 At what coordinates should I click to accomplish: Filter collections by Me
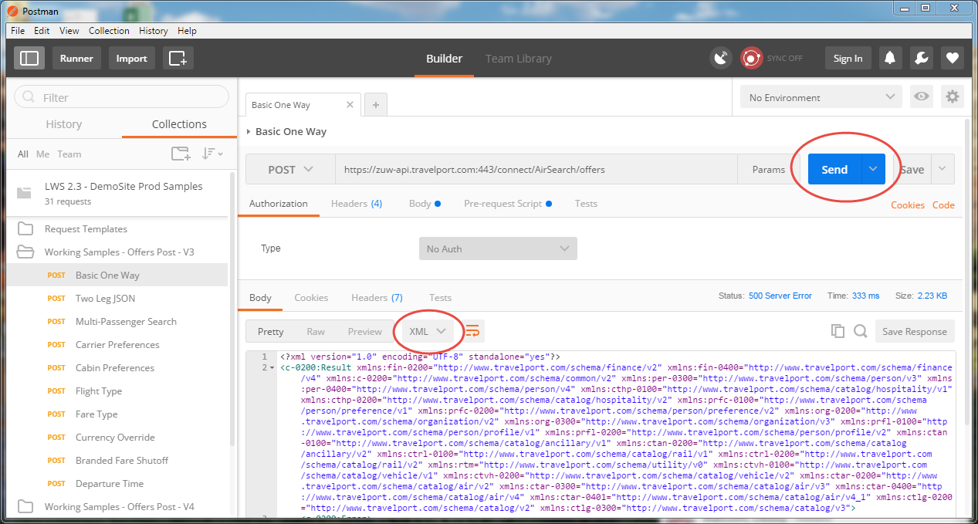[x=43, y=154]
